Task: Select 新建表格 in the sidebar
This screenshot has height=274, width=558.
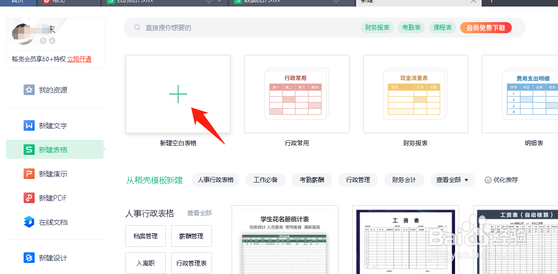Action: click(x=55, y=150)
